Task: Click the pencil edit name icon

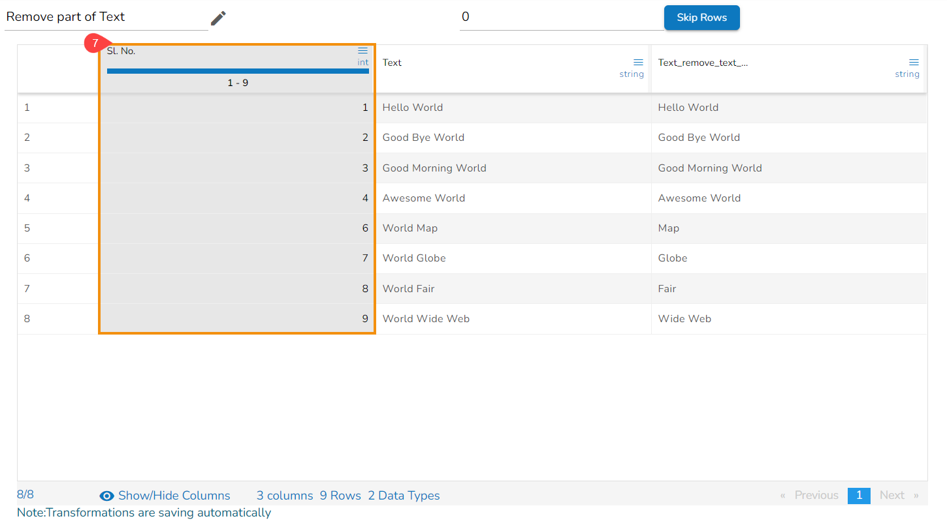Action: 218,18
